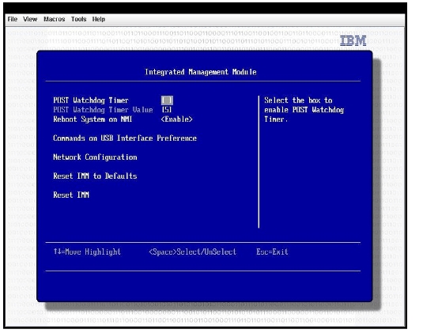Open the View menu
Image resolution: width=423 pixels, height=333 pixels.
[x=30, y=19]
